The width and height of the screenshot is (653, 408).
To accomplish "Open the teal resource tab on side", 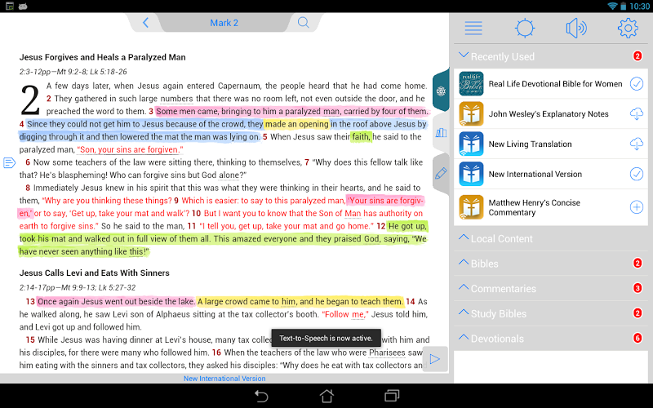I will 441,91.
